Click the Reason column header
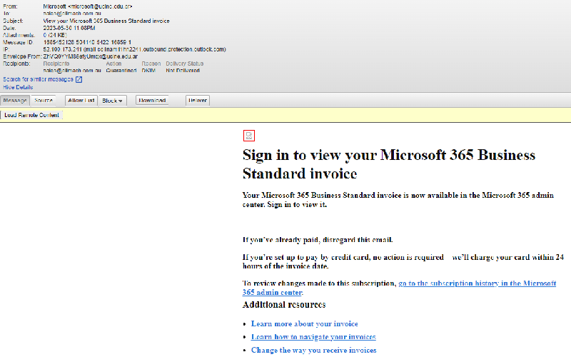 pyautogui.click(x=151, y=64)
